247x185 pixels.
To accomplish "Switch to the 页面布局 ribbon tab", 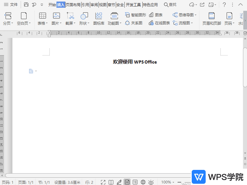I will tap(73, 5).
